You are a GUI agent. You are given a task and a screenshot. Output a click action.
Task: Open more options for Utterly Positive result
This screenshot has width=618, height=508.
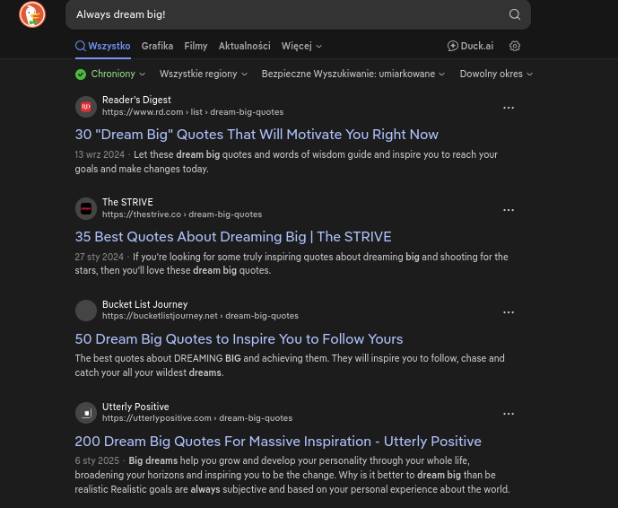[509, 415]
